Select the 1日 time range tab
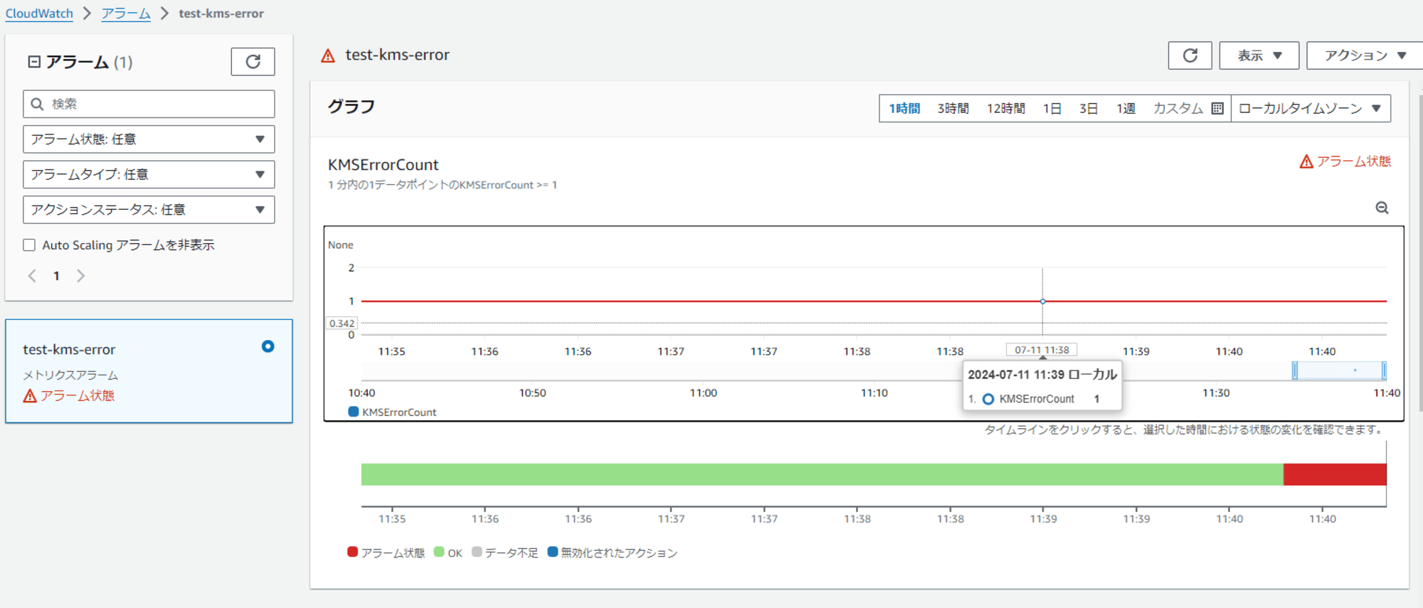Image resolution: width=1423 pixels, height=608 pixels. tap(1052, 108)
